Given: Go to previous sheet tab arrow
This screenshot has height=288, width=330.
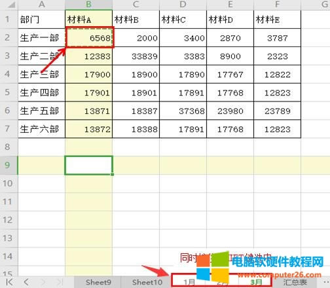Looking at the screenshot, I should pyautogui.click(x=26, y=282).
